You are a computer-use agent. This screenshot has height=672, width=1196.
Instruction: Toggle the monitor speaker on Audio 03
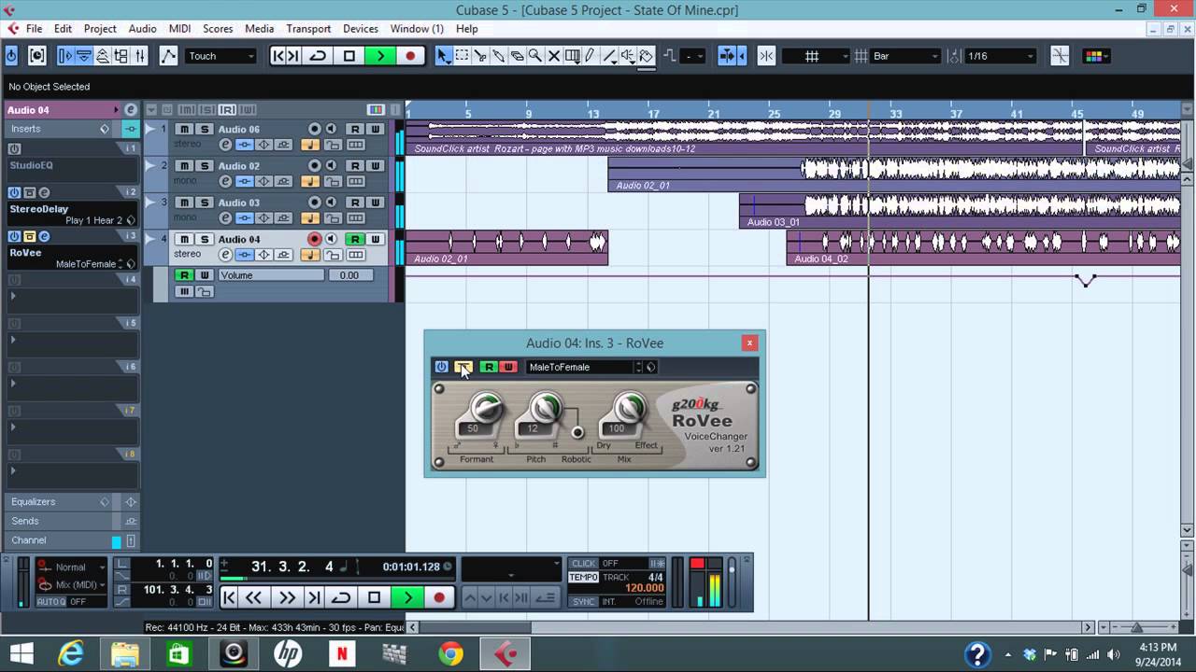coord(331,203)
